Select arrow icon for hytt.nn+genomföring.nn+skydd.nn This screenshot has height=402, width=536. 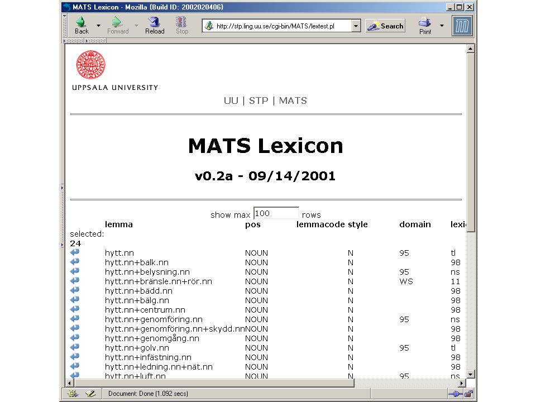tap(75, 328)
